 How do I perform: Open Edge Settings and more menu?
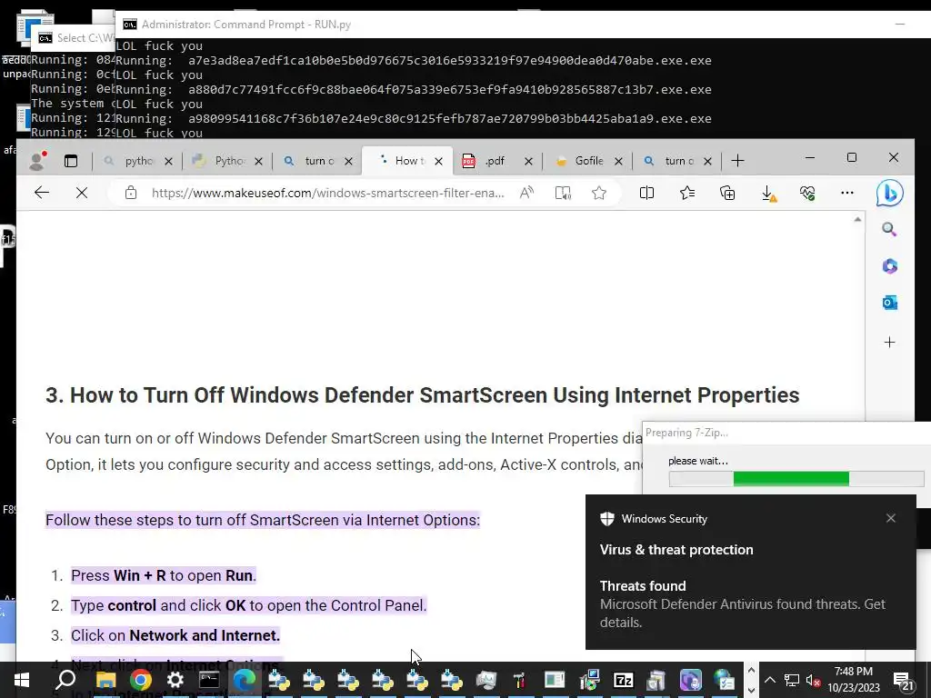point(847,193)
